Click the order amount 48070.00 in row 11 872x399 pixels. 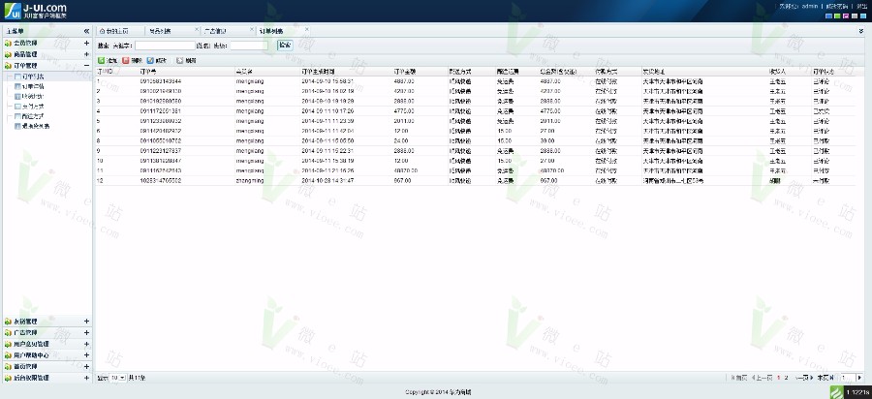point(405,171)
